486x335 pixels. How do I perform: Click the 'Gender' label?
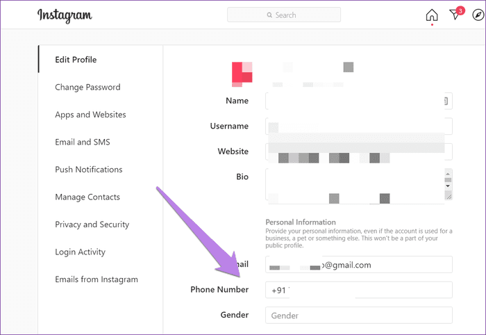pos(235,315)
